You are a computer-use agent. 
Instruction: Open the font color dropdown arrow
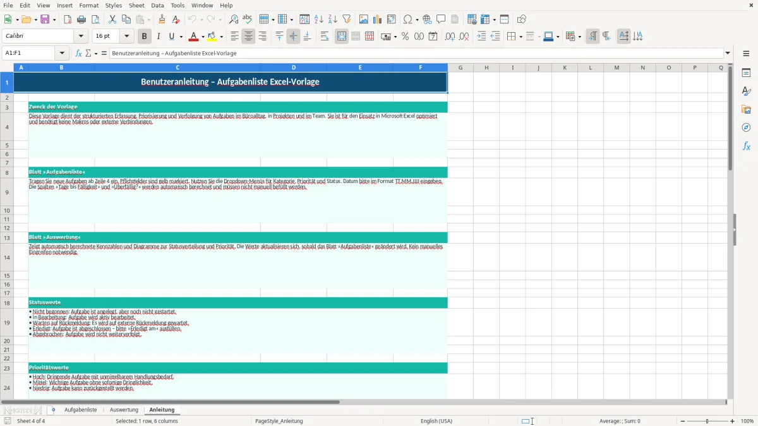click(x=202, y=37)
